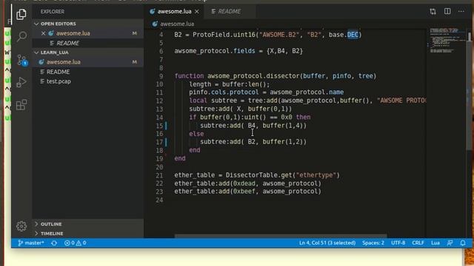This screenshot has width=474, height=266.
Task: Close awesome.lua in Open Editors list
Action: pos(43,33)
